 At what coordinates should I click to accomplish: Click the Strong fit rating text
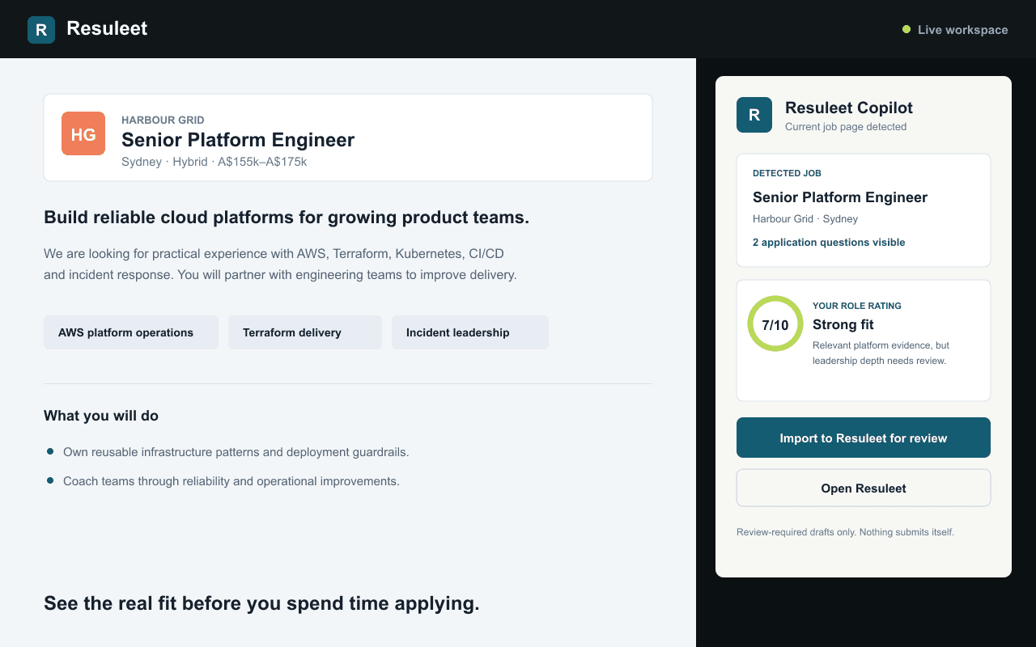tap(843, 324)
